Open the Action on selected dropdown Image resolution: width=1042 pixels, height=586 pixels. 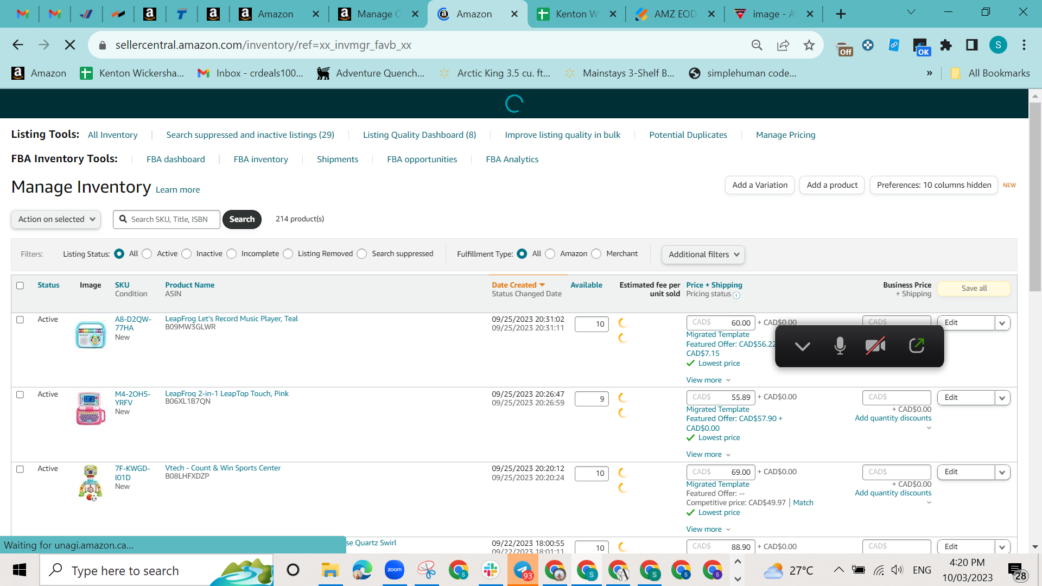pyautogui.click(x=56, y=219)
